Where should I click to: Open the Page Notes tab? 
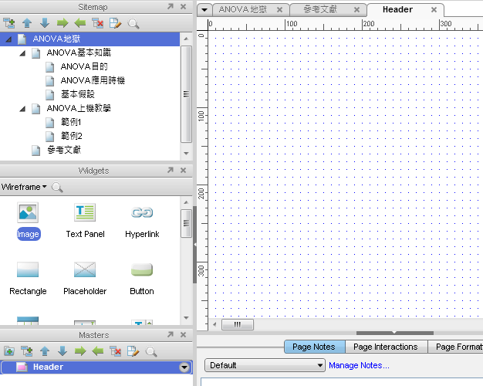[314, 347]
